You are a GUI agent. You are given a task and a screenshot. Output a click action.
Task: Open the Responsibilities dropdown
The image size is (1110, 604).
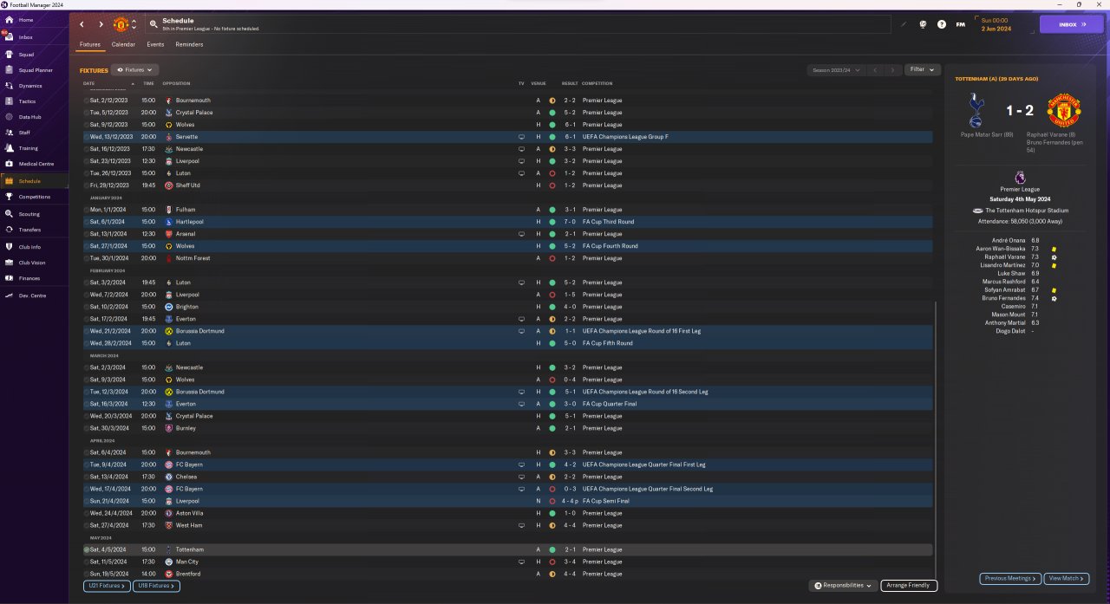843,586
